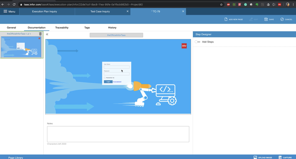The width and height of the screenshot is (296, 159).
Task: Click 'theOfficialInforTaas 1 of 1' label
Action: coord(19,34)
